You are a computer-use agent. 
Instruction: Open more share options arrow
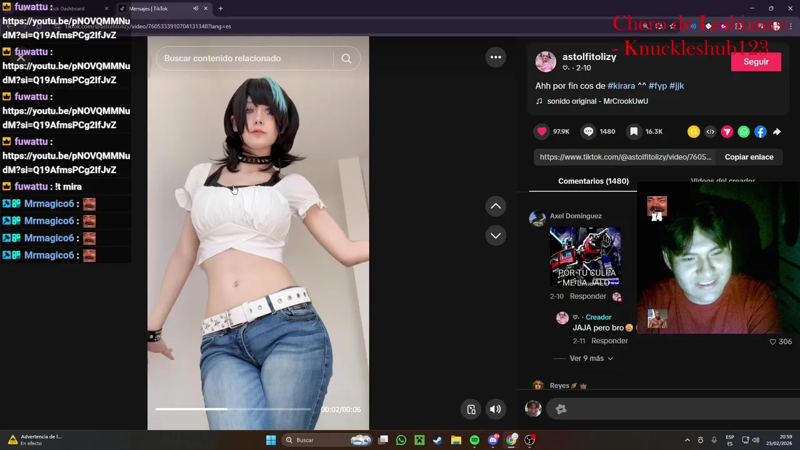(x=777, y=132)
